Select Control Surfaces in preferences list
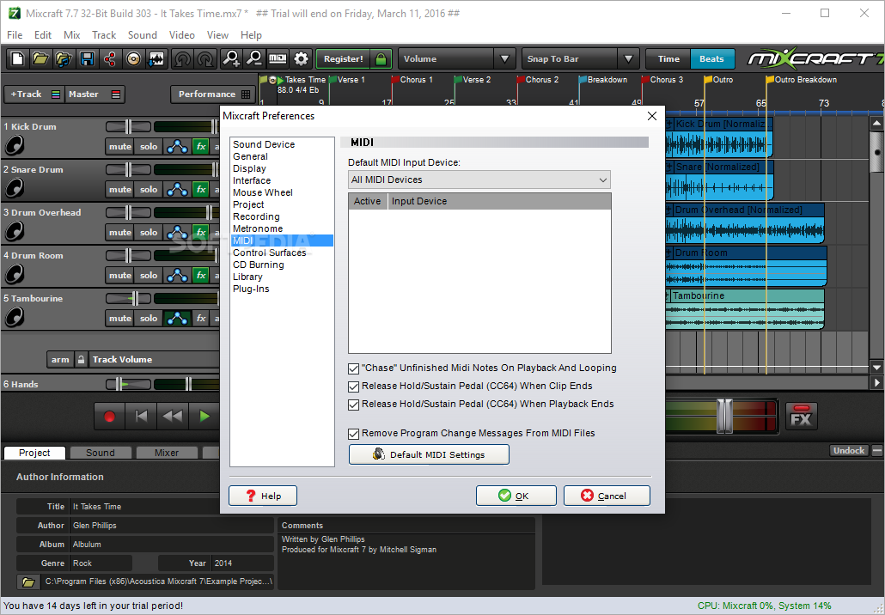Viewport: 885px width, 615px height. pos(269,253)
